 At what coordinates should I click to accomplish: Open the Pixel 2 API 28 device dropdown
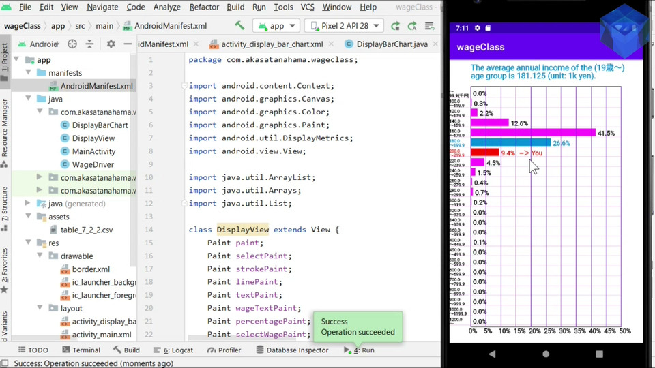click(x=343, y=26)
